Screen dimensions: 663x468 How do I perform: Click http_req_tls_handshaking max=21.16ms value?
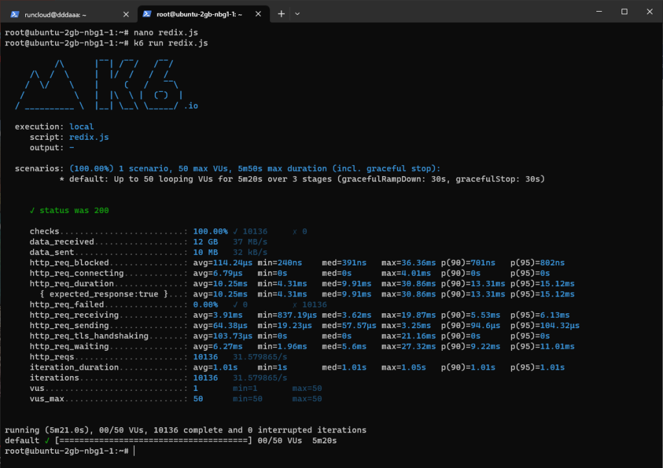click(409, 336)
